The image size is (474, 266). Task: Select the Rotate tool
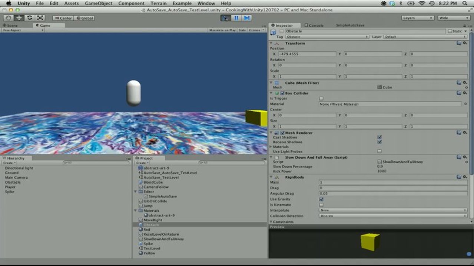tap(29, 18)
